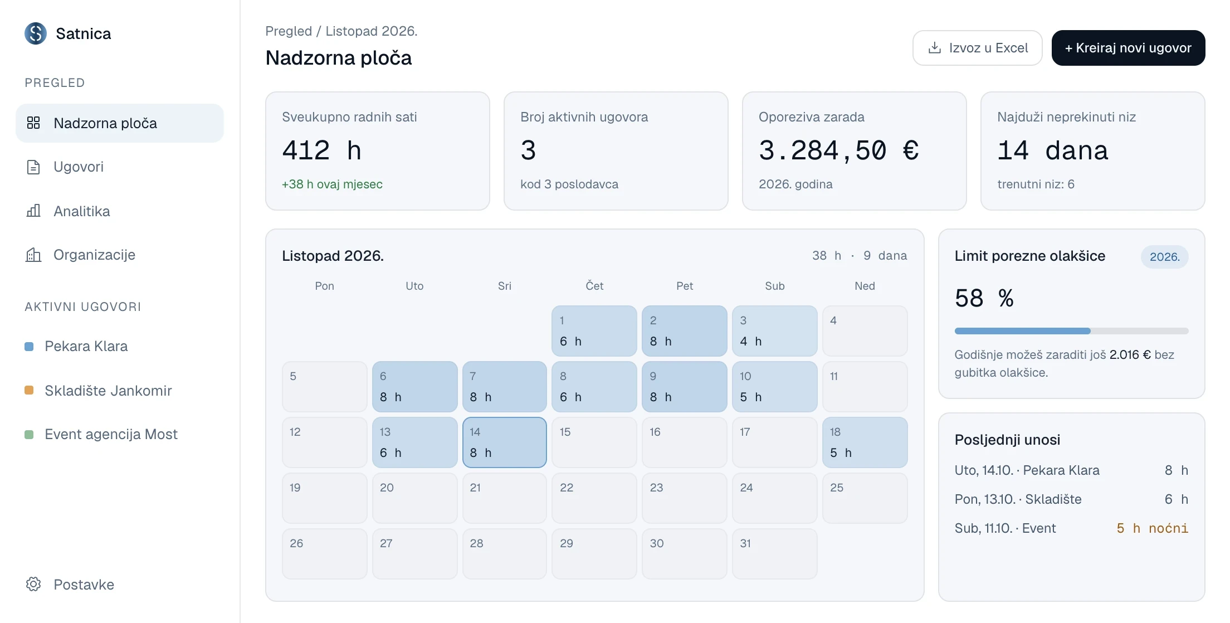Click the tax limit progress bar
Viewport: 1230px width, 623px height.
click(1071, 331)
